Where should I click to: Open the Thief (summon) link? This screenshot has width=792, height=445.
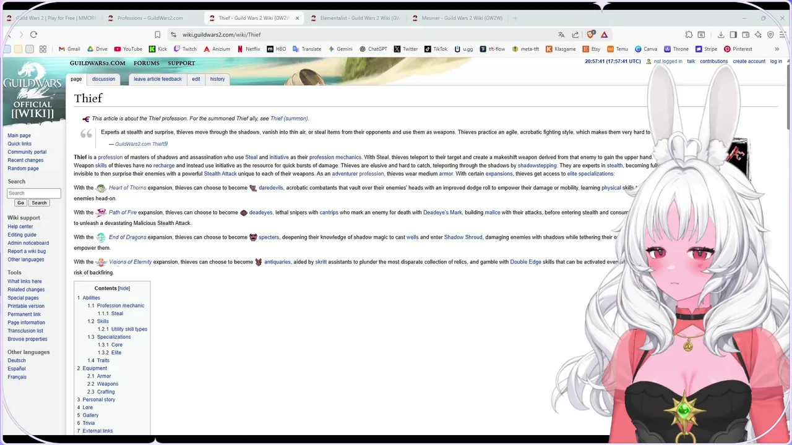coord(289,119)
